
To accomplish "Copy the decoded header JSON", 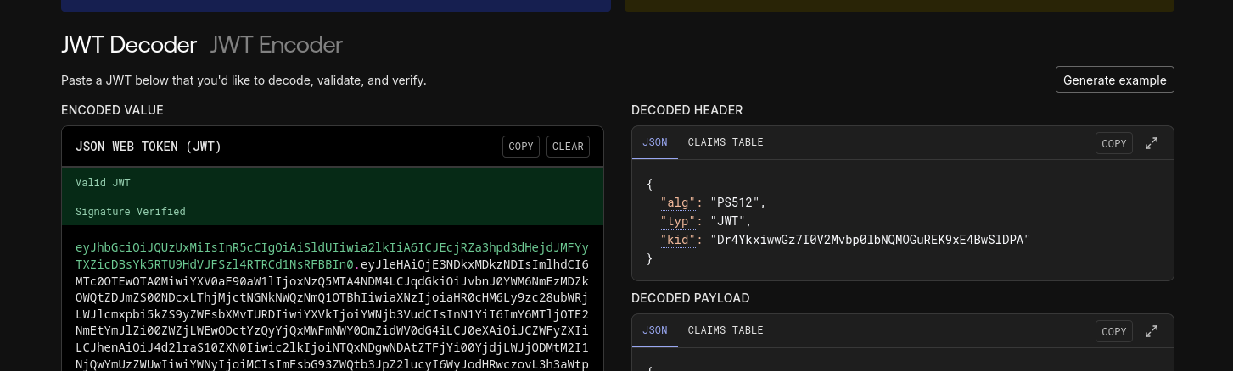I will pos(1114,144).
